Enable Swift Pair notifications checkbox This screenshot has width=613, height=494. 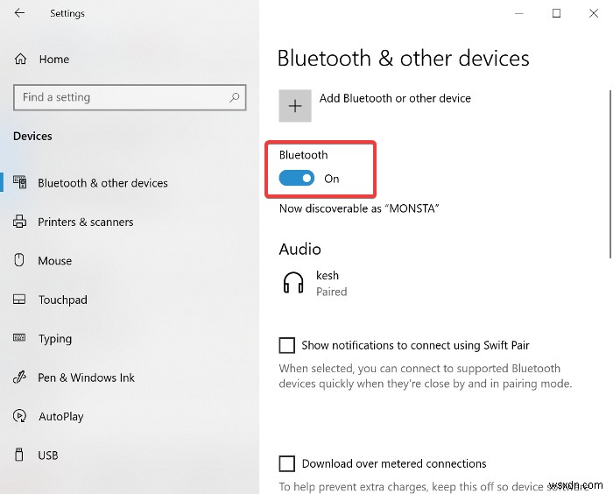point(287,346)
